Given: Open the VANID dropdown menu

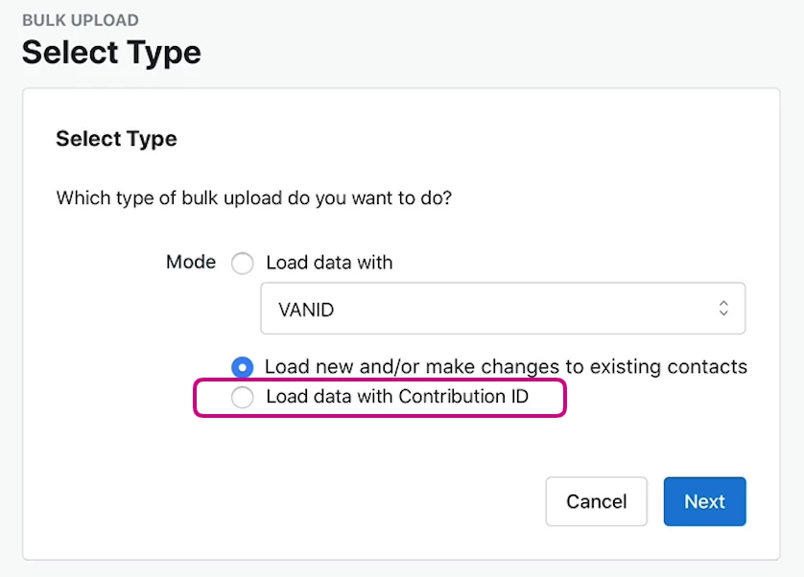Looking at the screenshot, I should pyautogui.click(x=503, y=309).
